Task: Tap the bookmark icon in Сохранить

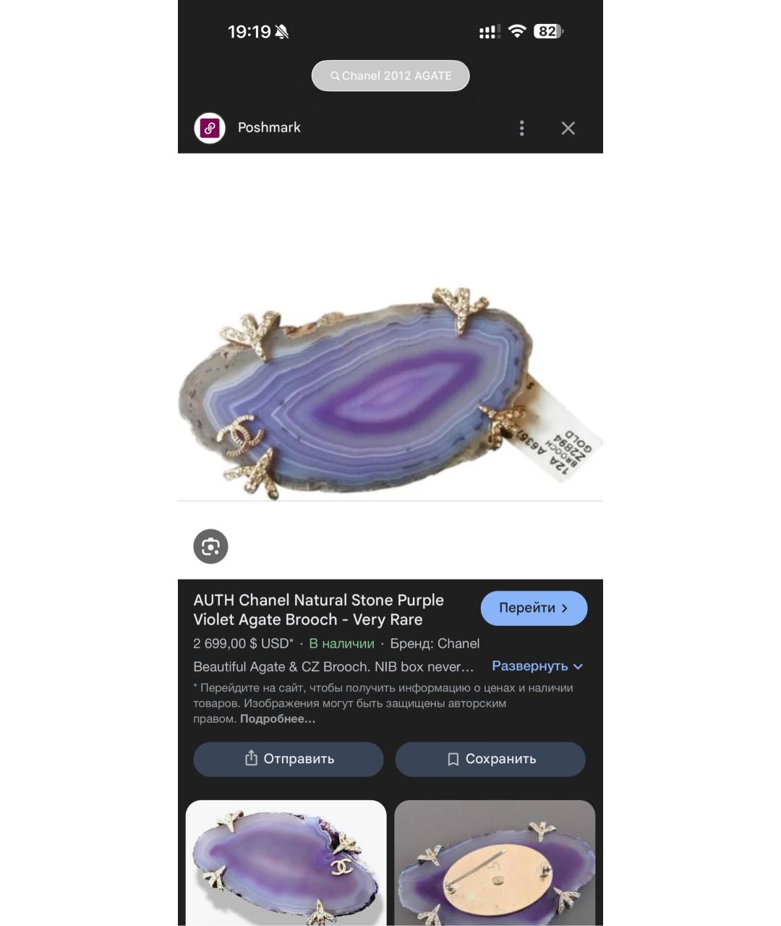Action: (453, 759)
